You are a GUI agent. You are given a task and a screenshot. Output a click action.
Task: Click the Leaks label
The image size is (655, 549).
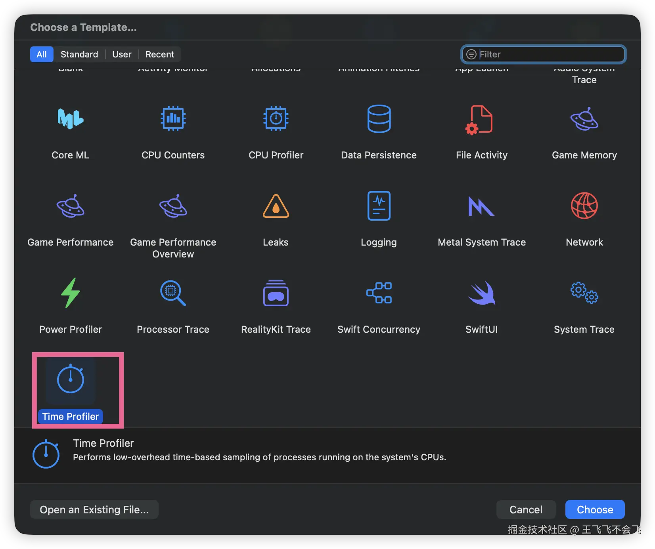(x=276, y=242)
